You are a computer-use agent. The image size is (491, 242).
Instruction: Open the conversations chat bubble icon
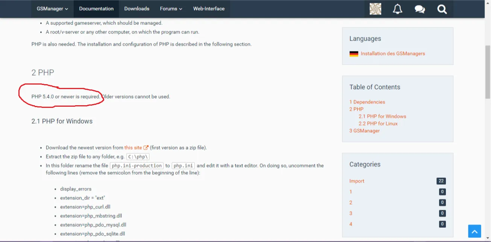pos(420,9)
